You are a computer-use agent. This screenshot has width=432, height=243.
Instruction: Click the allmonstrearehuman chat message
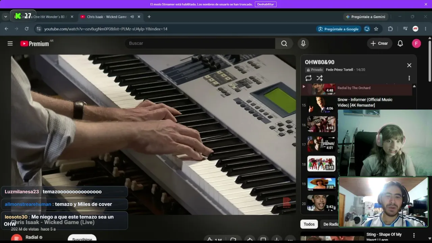click(x=64, y=204)
